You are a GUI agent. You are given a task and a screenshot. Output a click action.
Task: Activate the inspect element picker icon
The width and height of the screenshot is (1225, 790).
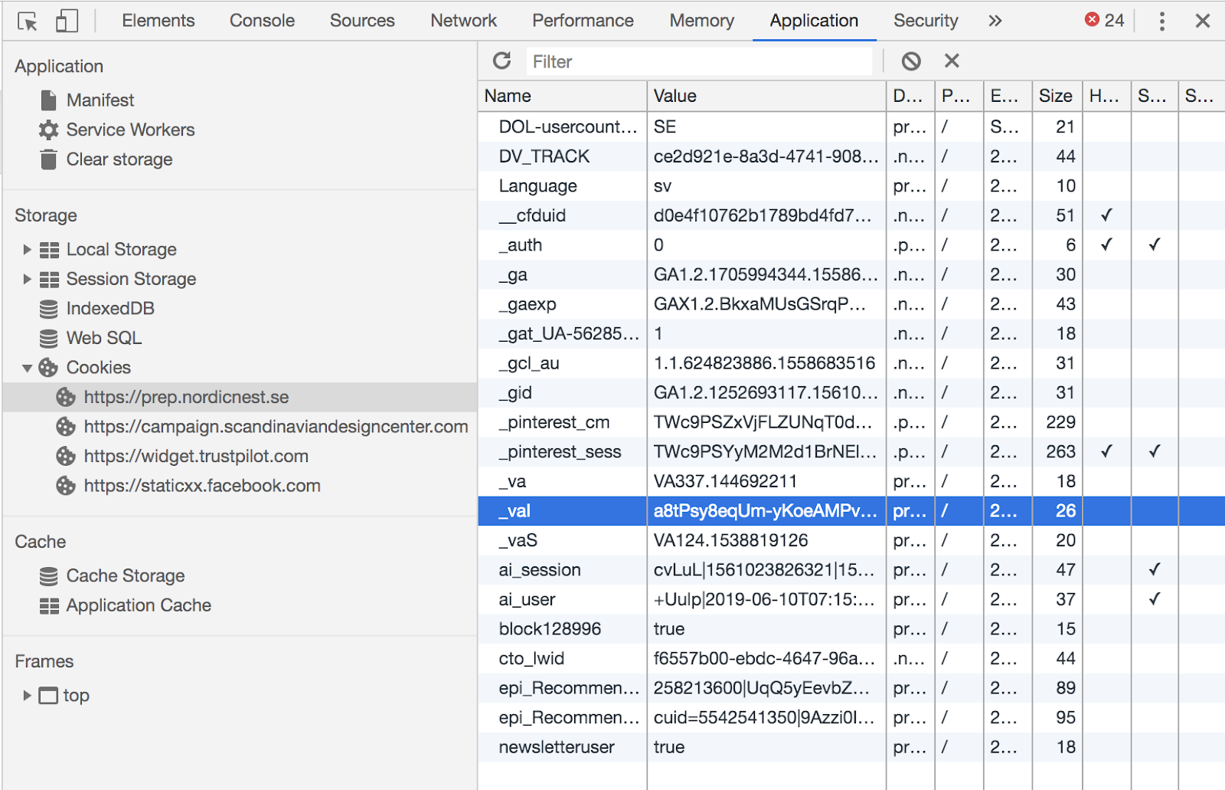pyautogui.click(x=28, y=21)
